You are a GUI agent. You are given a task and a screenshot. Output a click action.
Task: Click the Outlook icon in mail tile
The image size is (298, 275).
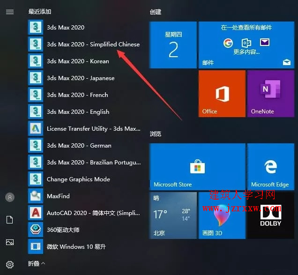click(246, 43)
